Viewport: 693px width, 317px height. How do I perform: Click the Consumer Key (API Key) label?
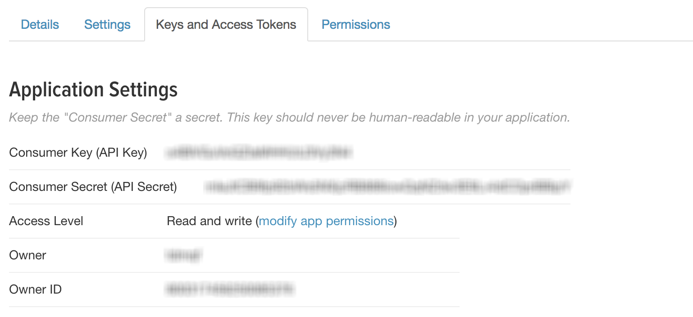(x=78, y=153)
